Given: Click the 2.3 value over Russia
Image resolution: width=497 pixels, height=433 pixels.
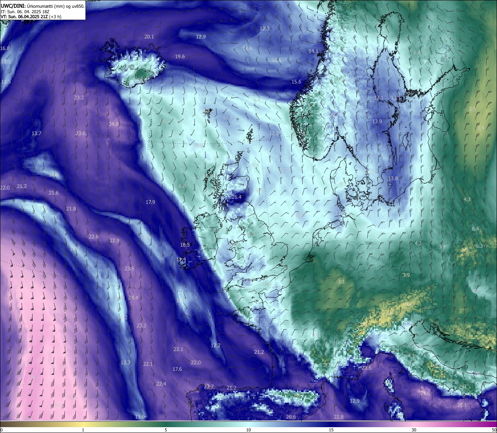Looking at the screenshot, I should point(472,110).
